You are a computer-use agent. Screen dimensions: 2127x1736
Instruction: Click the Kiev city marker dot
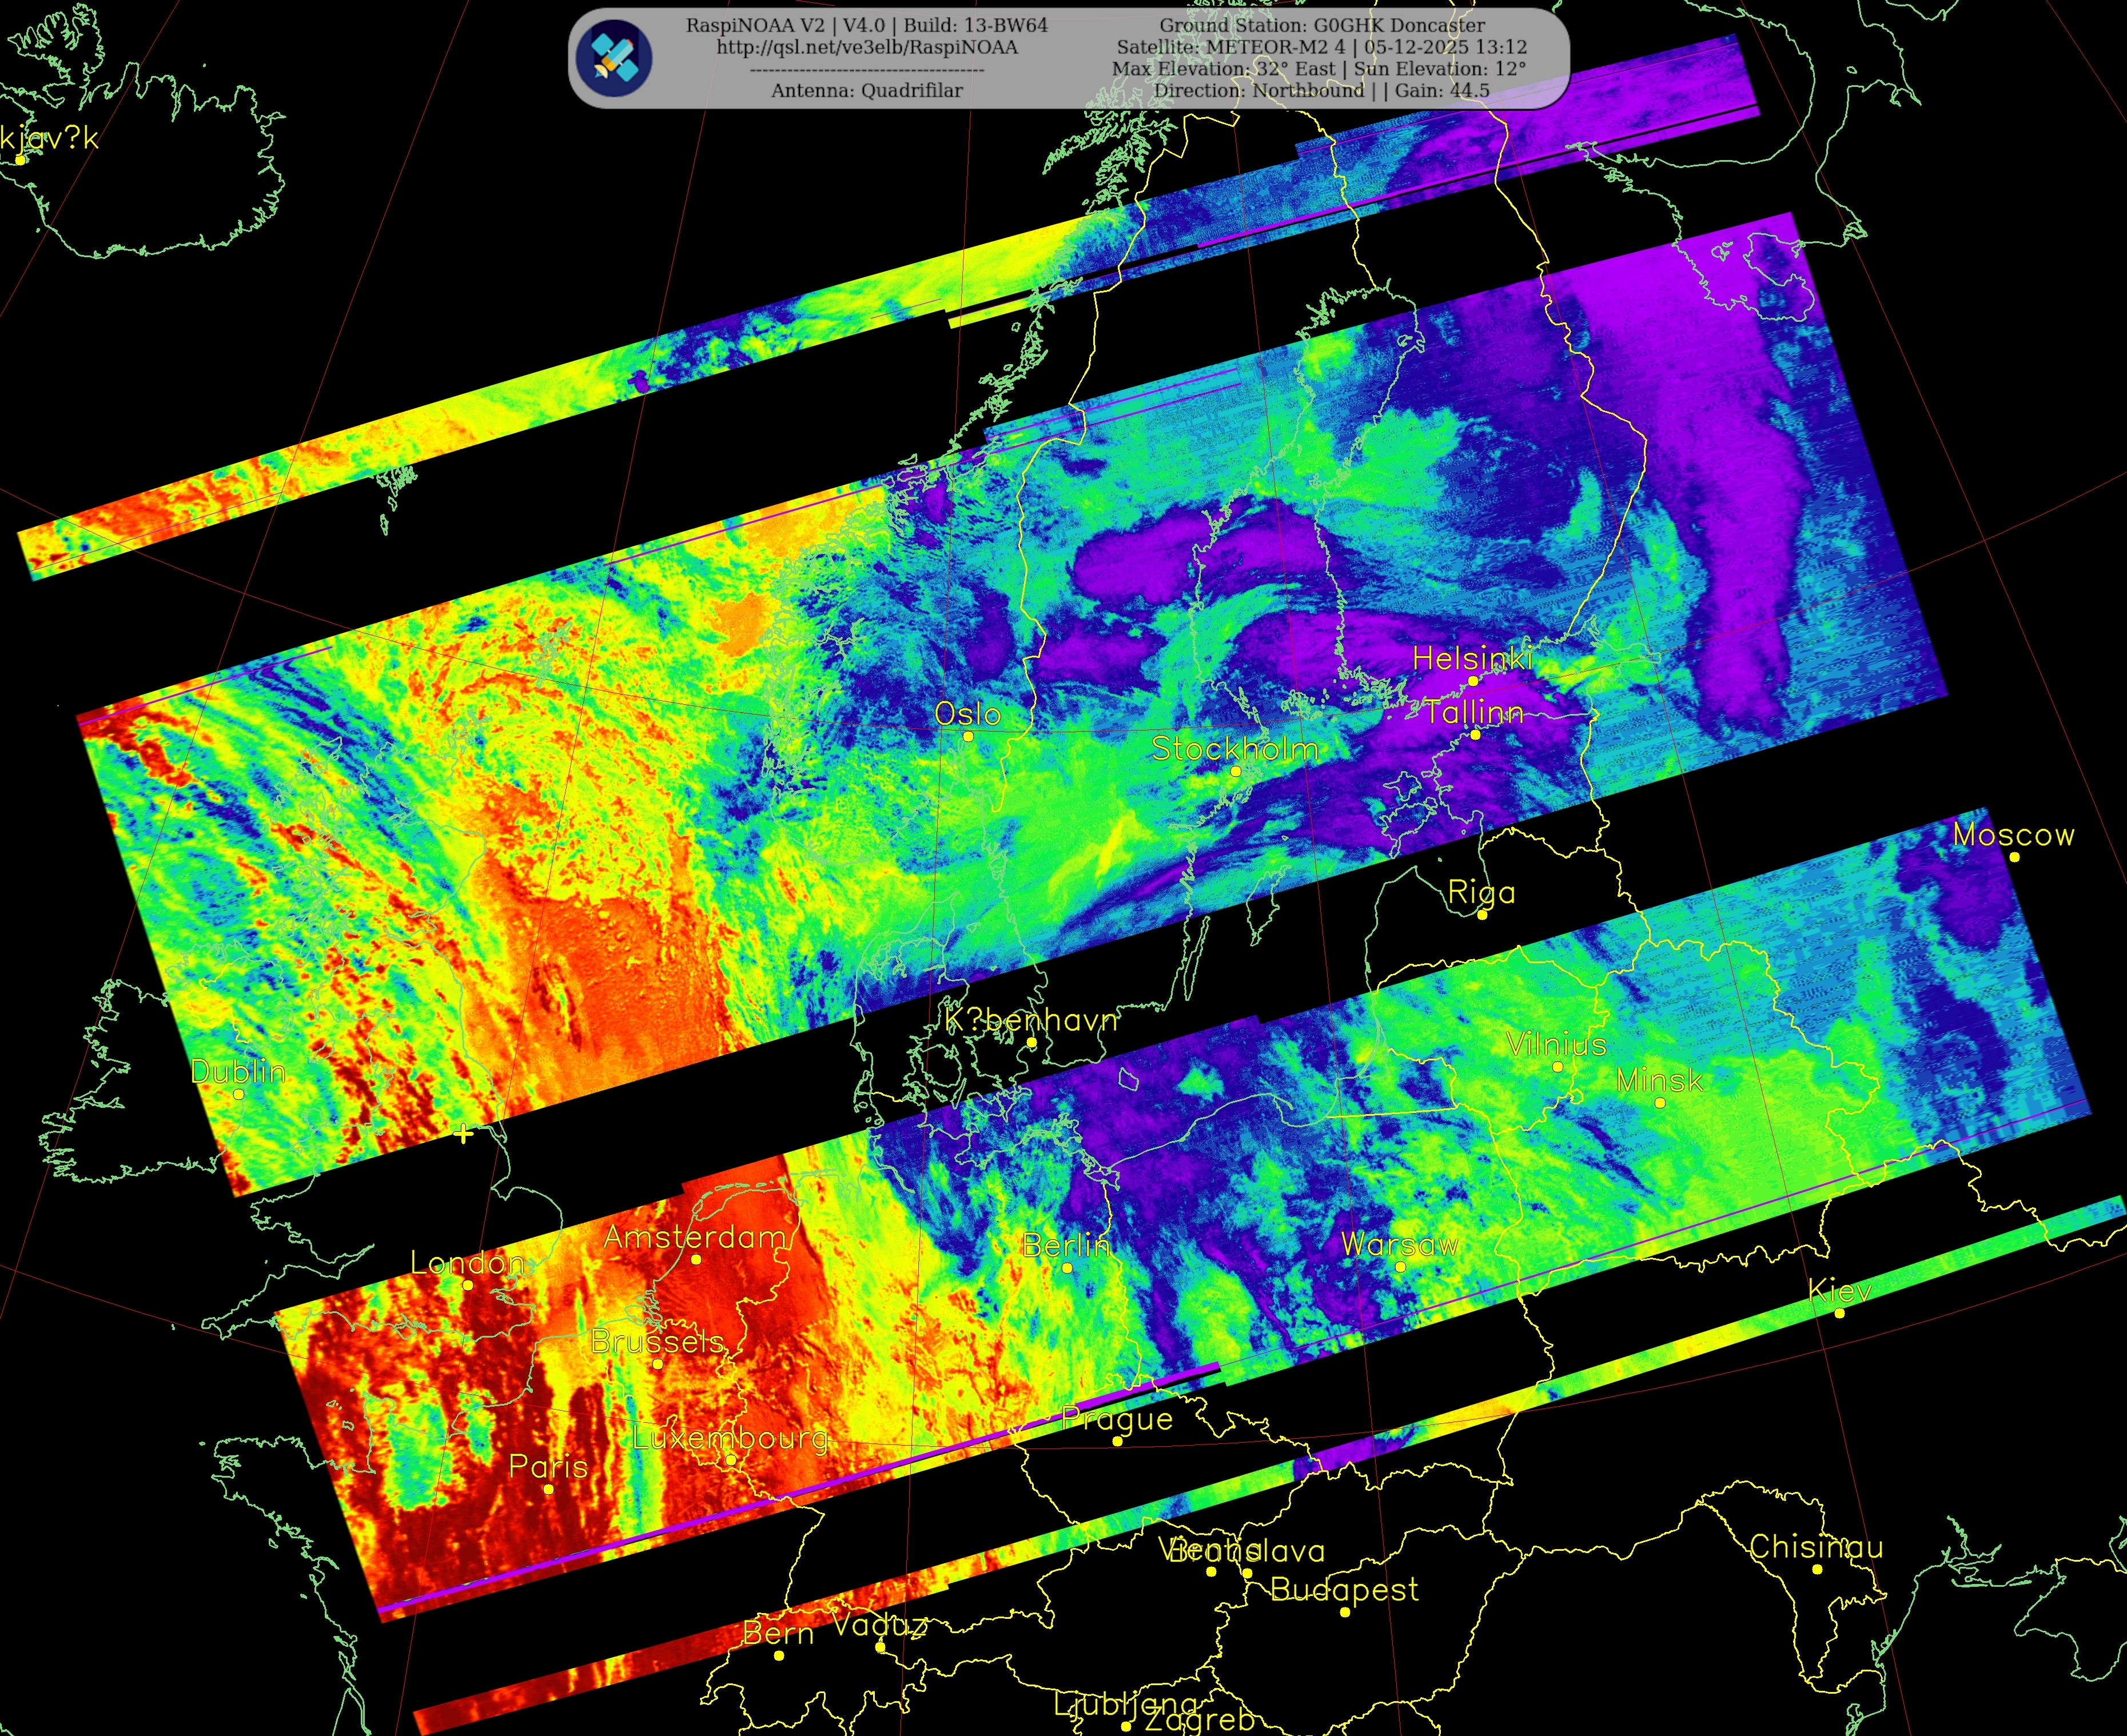1840,1313
